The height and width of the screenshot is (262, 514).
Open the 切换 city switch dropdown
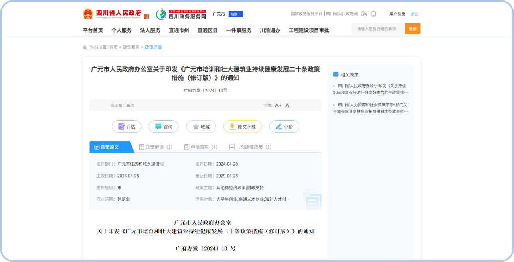(235, 14)
